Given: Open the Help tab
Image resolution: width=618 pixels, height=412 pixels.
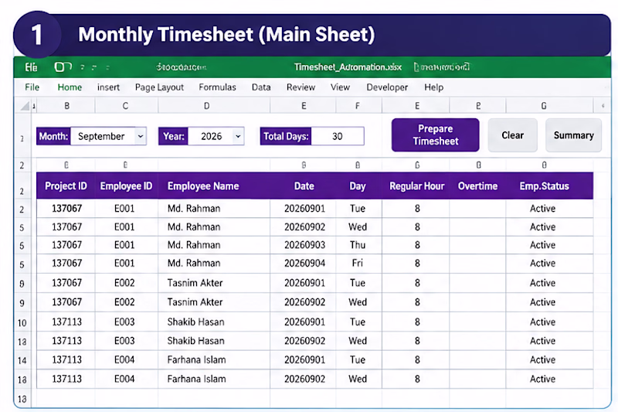Looking at the screenshot, I should (x=433, y=87).
